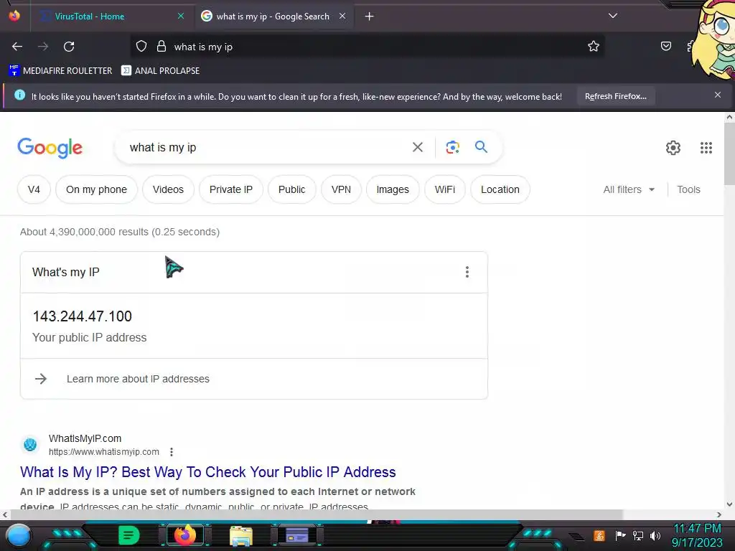Open the search Tools options
The image size is (735, 551).
(x=688, y=189)
